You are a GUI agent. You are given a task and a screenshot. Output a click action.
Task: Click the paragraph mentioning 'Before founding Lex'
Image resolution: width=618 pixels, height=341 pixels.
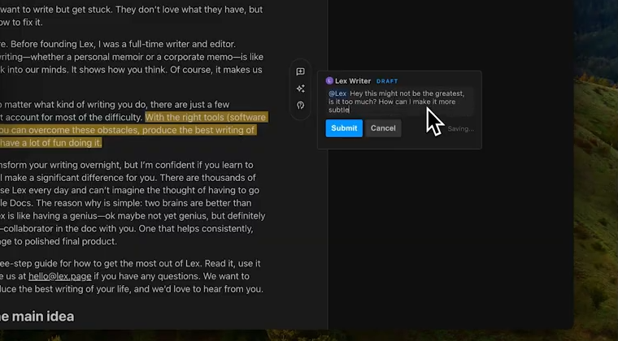click(122, 43)
